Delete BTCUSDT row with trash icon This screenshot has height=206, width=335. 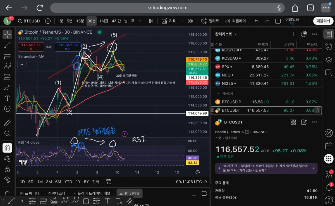(x=317, y=110)
